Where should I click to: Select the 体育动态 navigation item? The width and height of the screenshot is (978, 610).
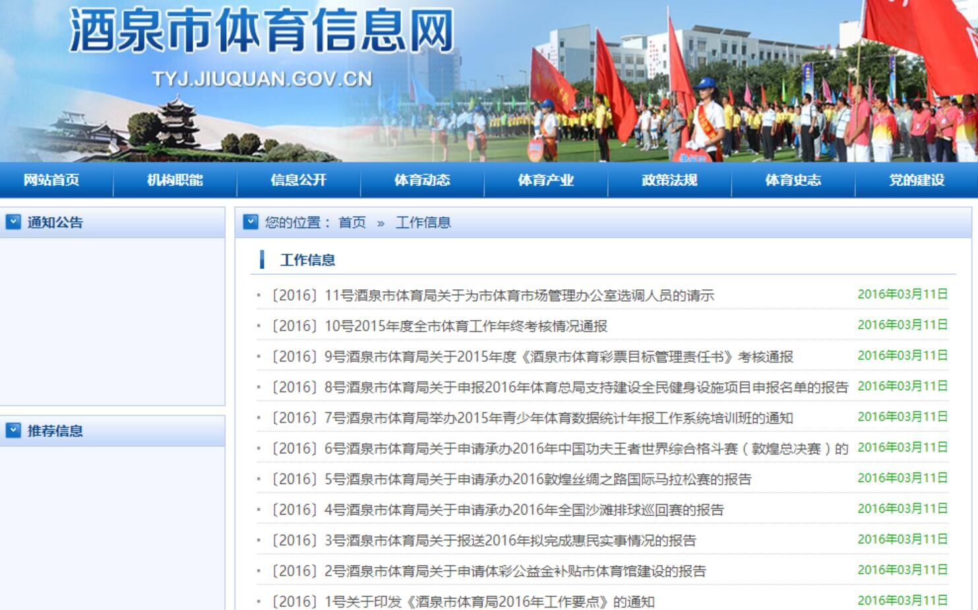[x=422, y=180]
